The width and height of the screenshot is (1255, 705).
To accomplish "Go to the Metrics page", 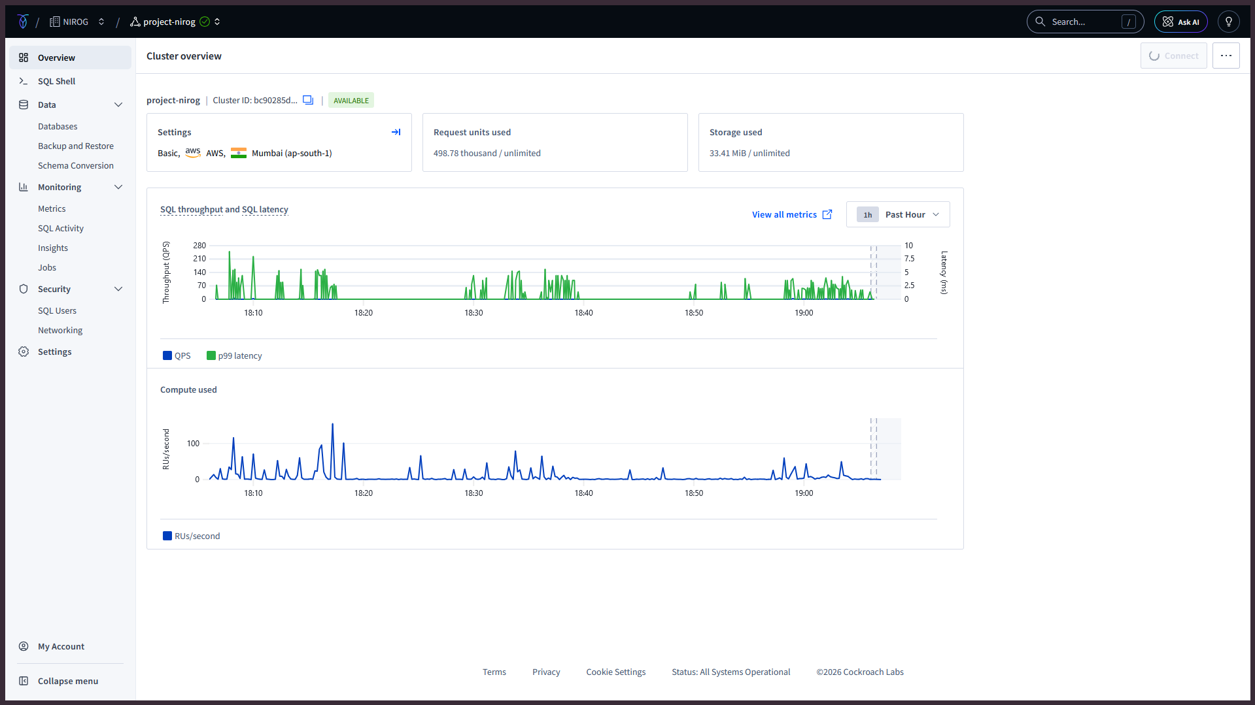I will coord(52,208).
